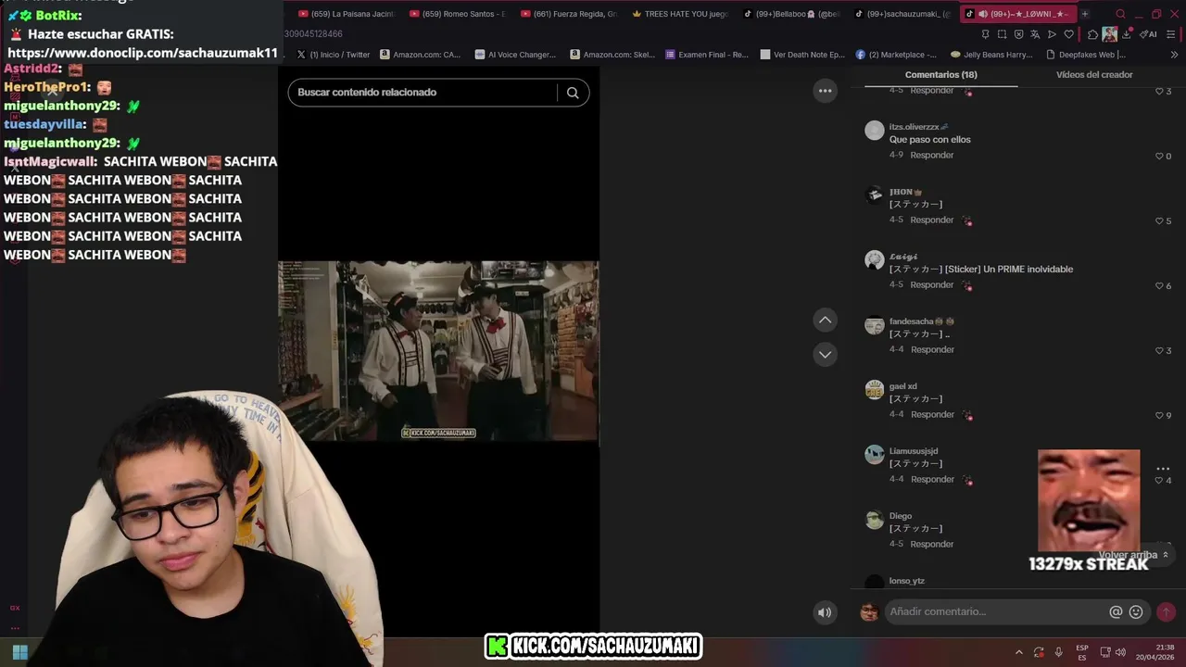Reply to Diego's comment
The image size is (1186, 667).
pyautogui.click(x=931, y=545)
